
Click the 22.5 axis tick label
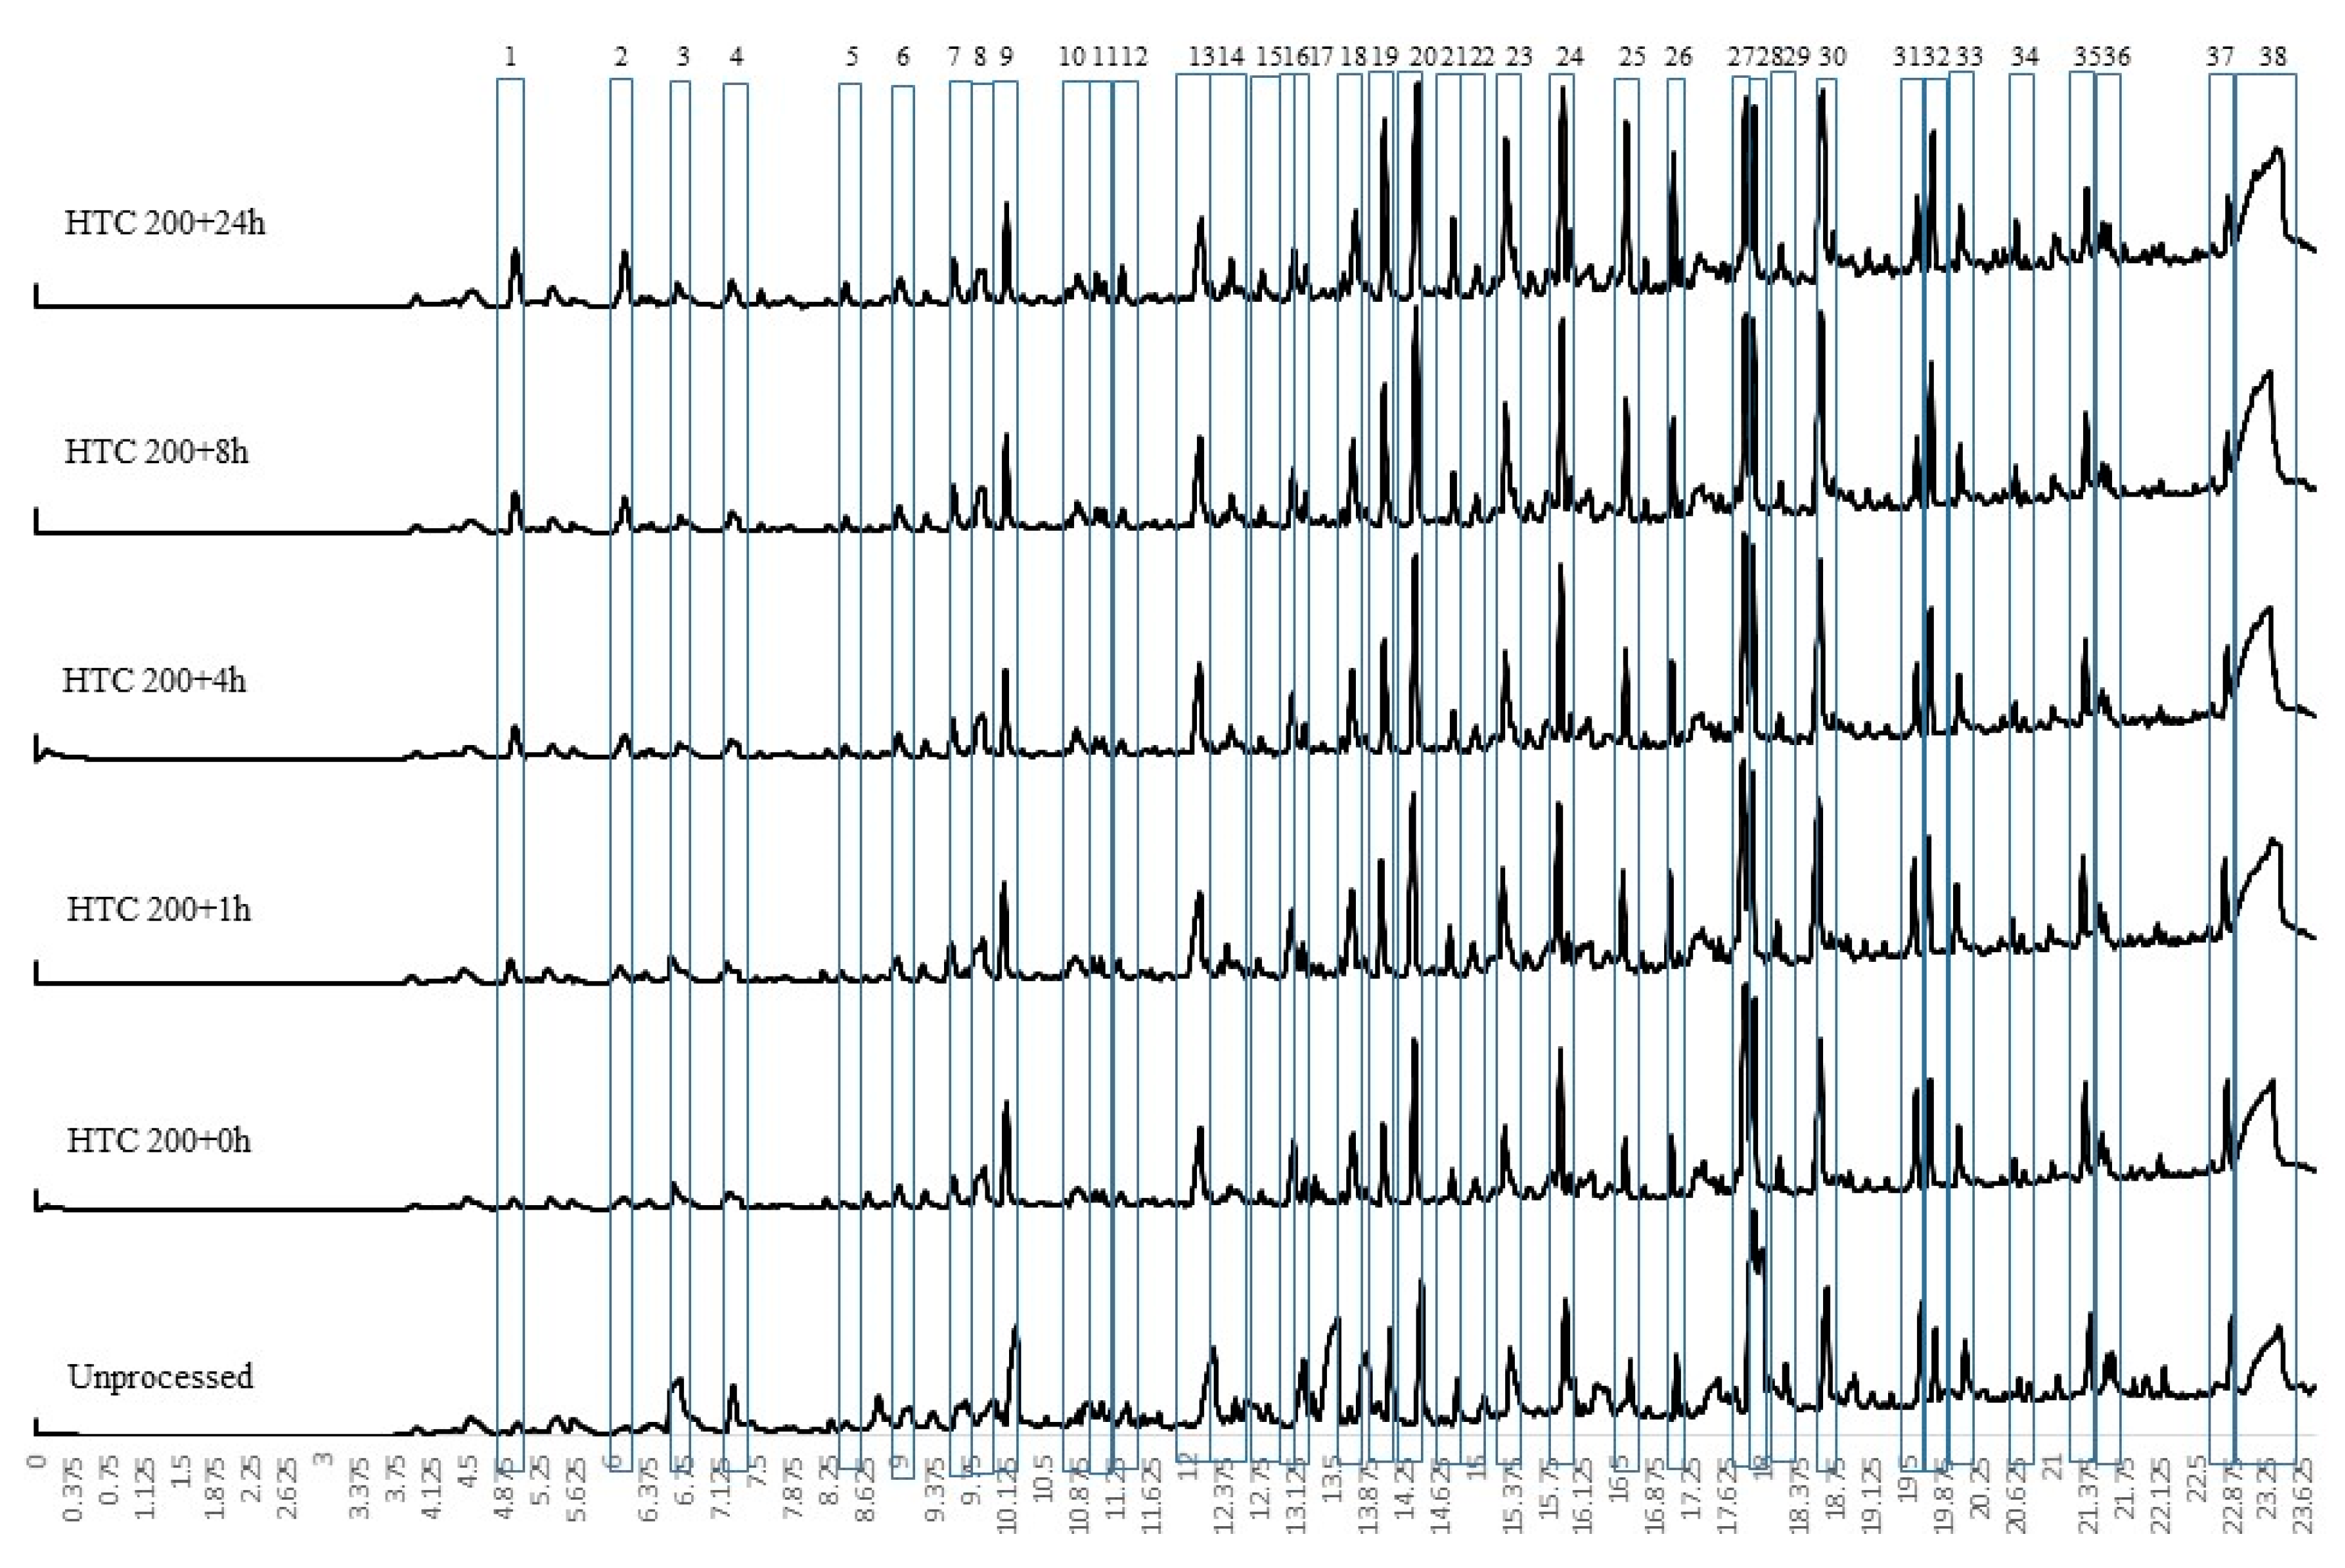coord(2197,1479)
